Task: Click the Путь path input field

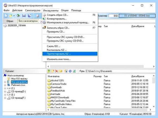Action: point(120,71)
